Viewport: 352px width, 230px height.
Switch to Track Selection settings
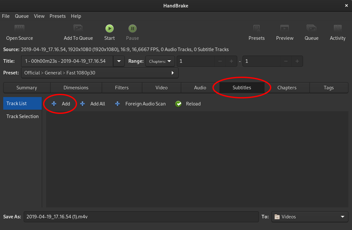[22, 116]
